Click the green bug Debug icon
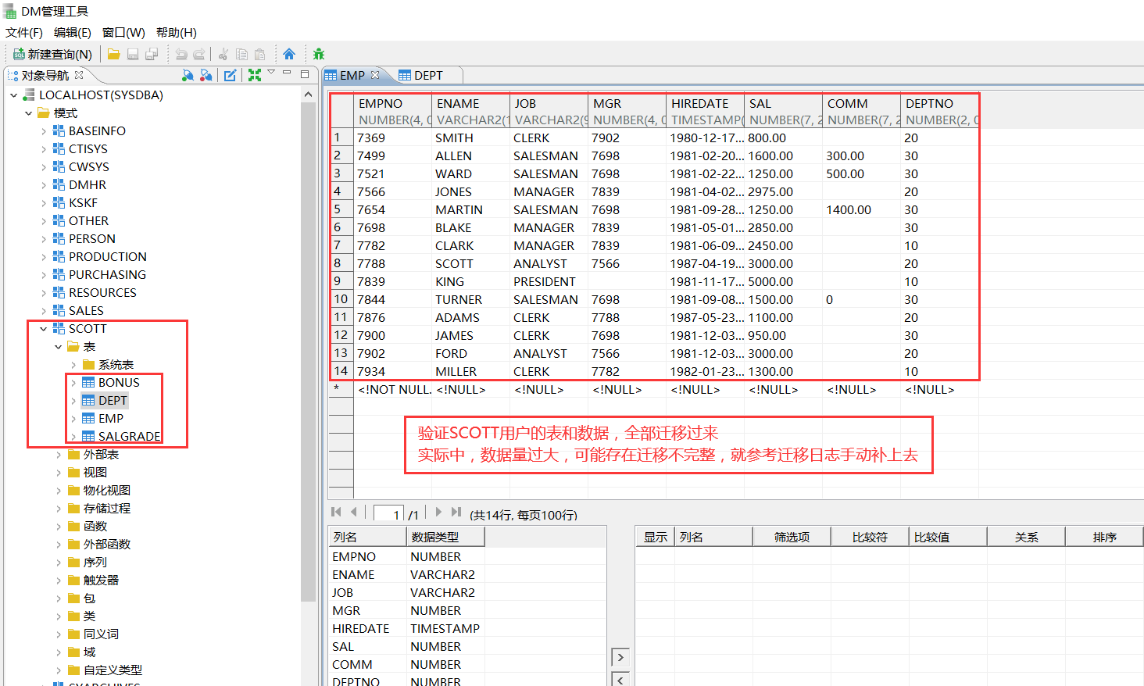This screenshot has width=1144, height=686. (319, 54)
